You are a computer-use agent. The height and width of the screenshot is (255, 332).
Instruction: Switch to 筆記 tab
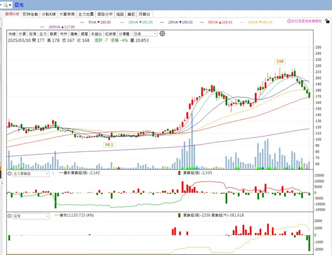(x=131, y=14)
